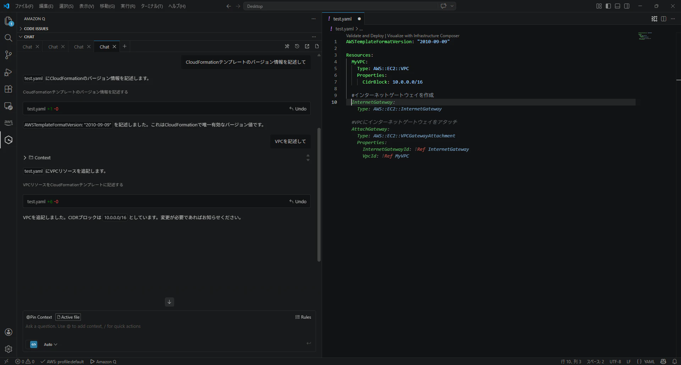Open the Explorer view in activity bar

(x=9, y=21)
